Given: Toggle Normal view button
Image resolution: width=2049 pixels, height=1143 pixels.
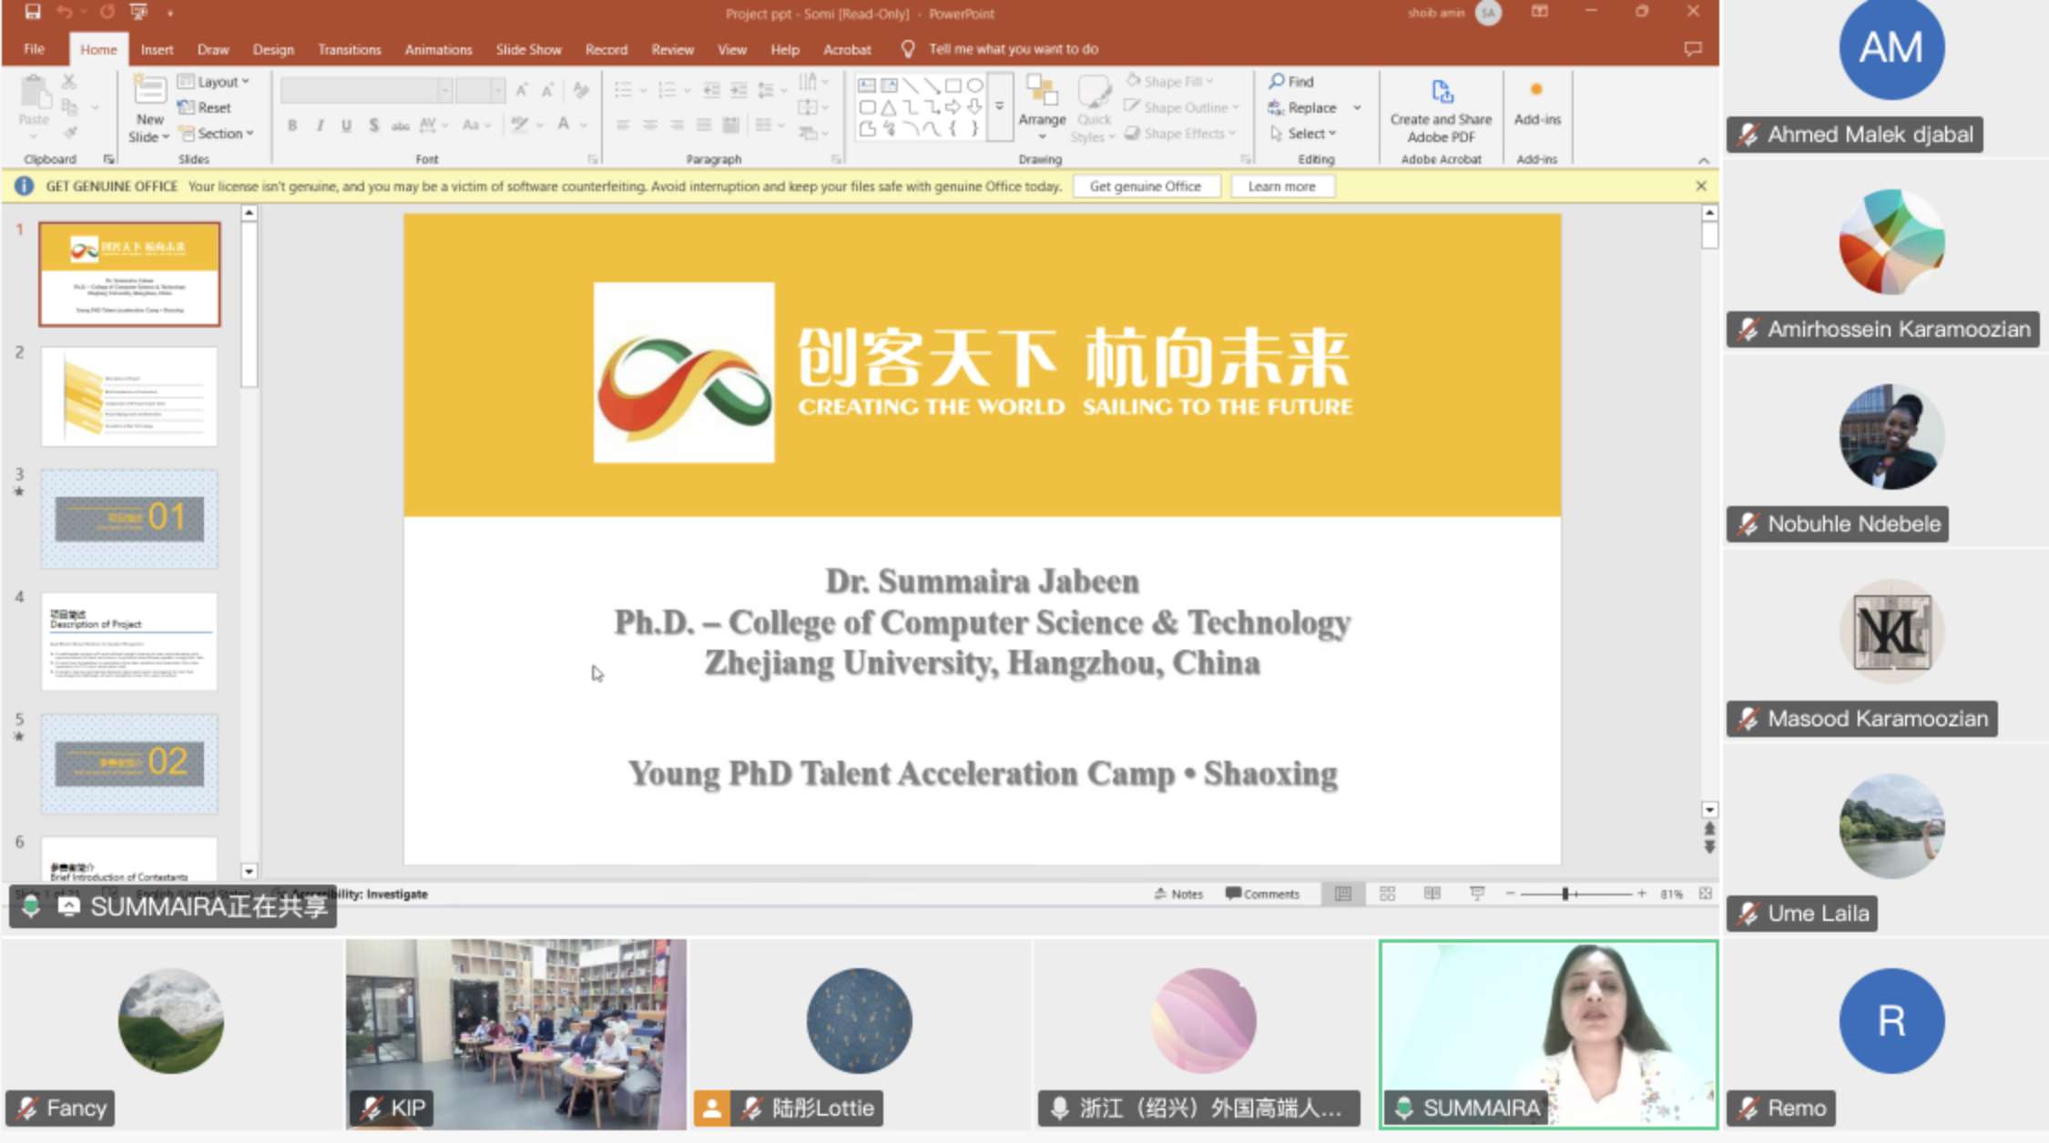Looking at the screenshot, I should [x=1342, y=894].
